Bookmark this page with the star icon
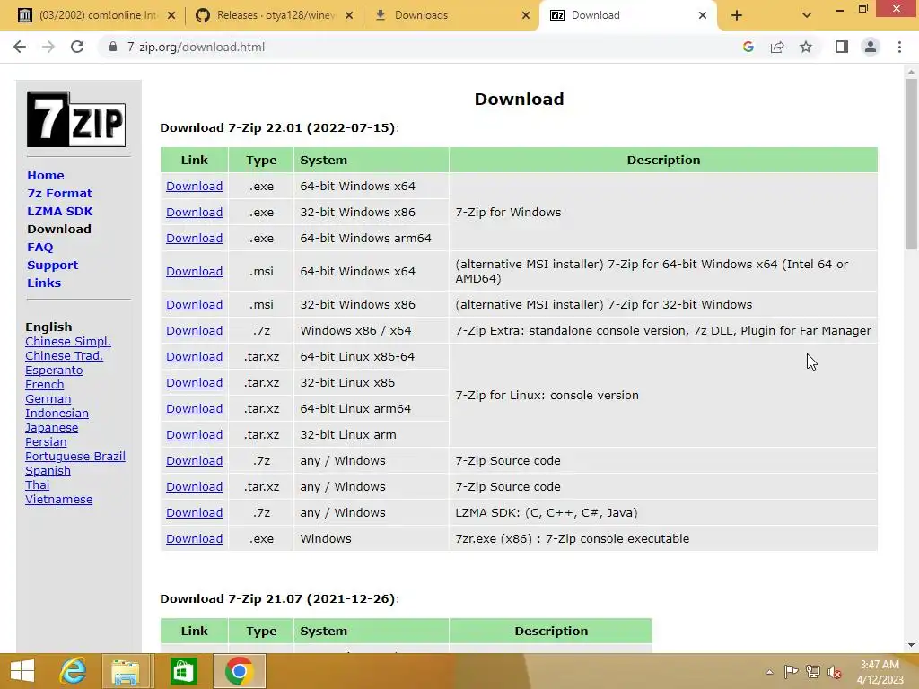Viewport: 919px width, 689px height. point(806,47)
